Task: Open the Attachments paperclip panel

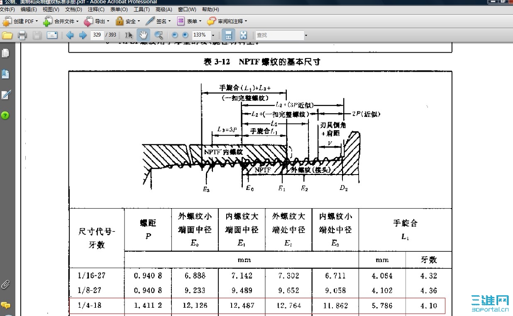Action: [5, 285]
